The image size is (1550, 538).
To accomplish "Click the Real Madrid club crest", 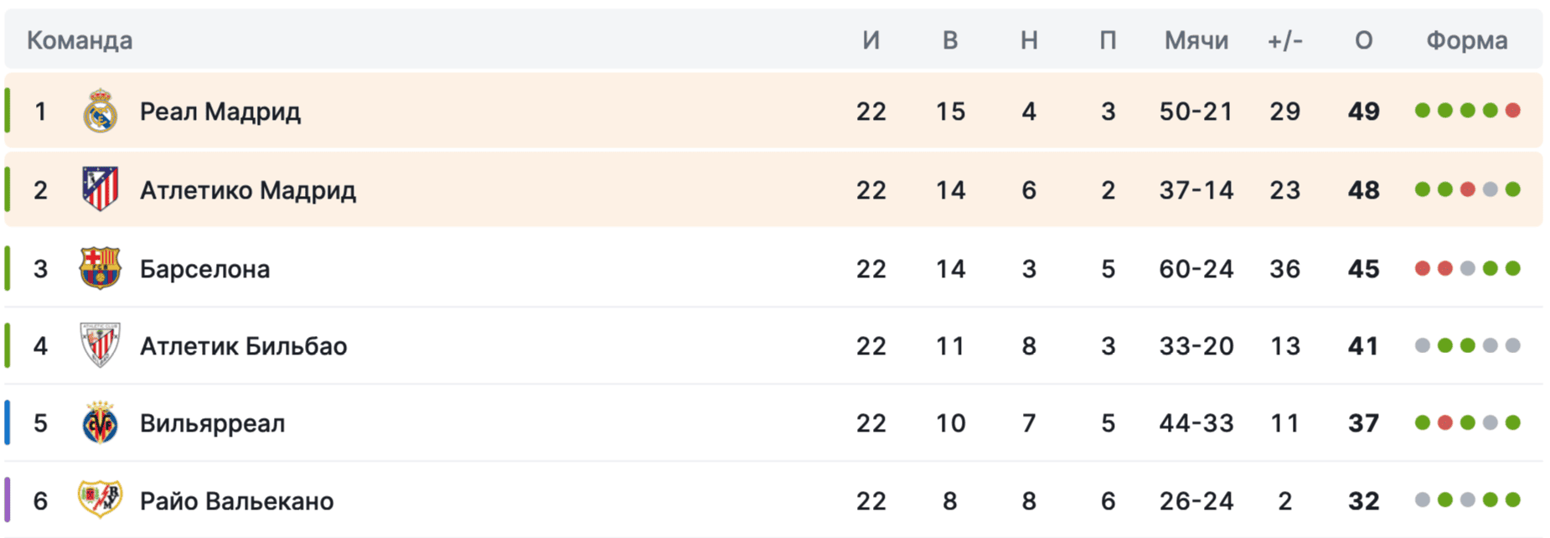I will pyautogui.click(x=100, y=111).
